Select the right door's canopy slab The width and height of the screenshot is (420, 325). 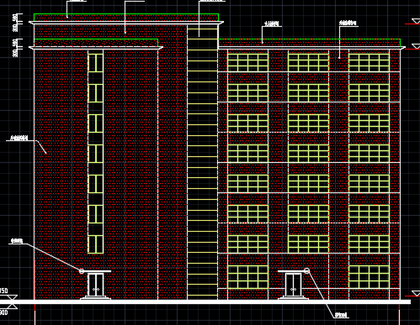tap(293, 271)
